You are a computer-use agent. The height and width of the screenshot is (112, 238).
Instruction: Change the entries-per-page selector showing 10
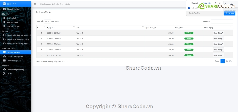pyautogui.click(x=48, y=22)
